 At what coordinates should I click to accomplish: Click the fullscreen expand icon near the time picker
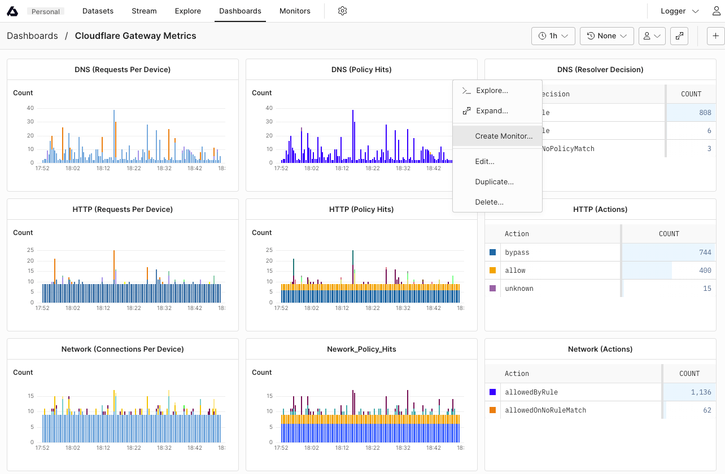pyautogui.click(x=679, y=36)
